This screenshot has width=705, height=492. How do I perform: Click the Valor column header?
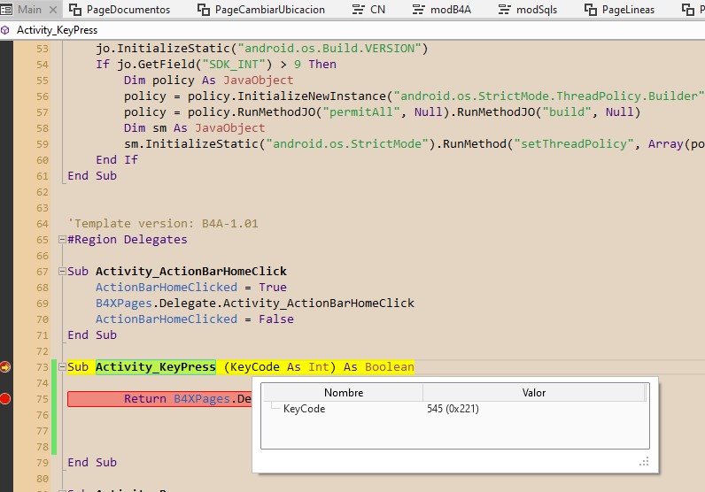[x=534, y=393]
